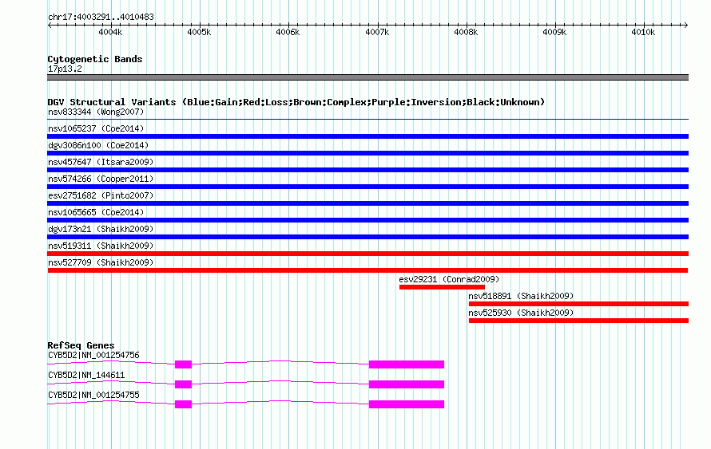The image size is (711, 449).
Task: Click the DGV Structural Variants track title
Action: (296, 102)
